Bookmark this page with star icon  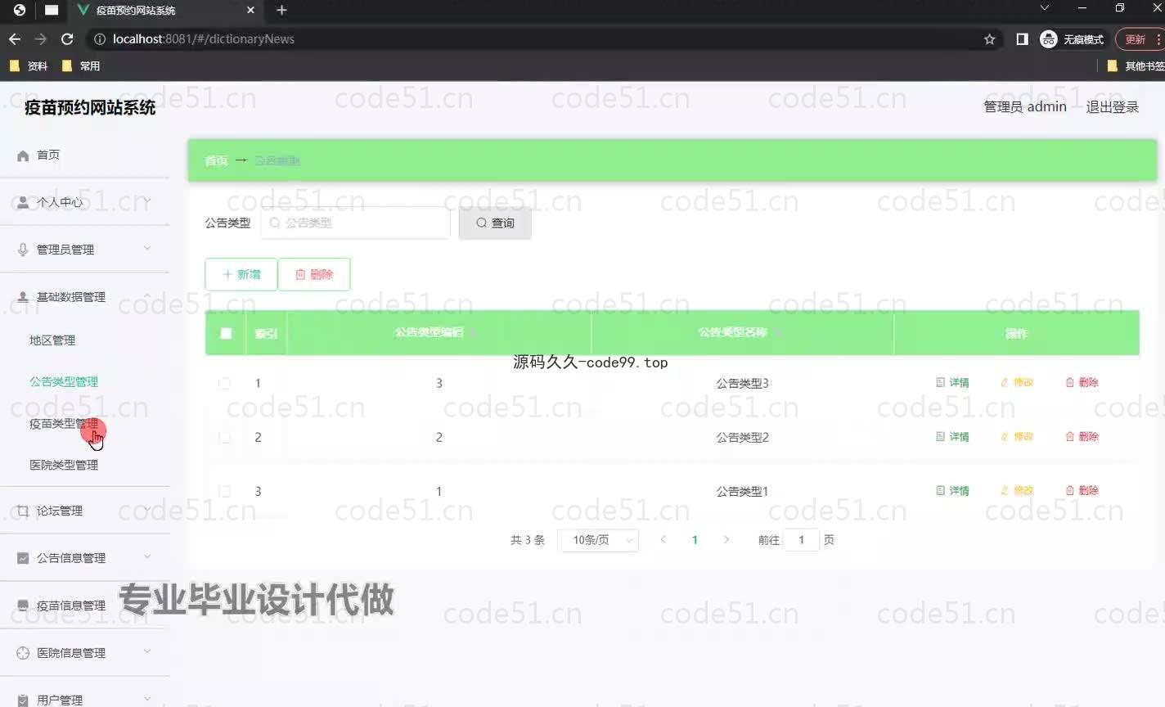click(989, 39)
